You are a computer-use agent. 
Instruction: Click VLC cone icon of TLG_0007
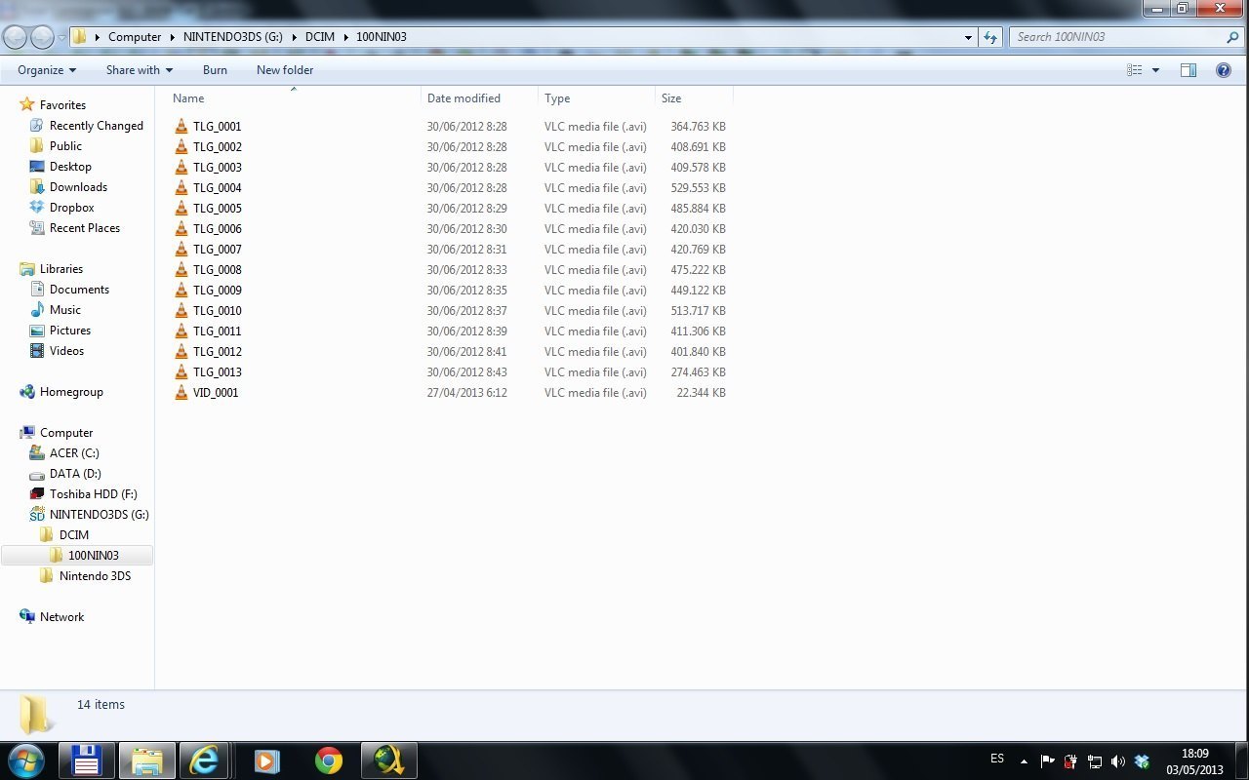coord(181,249)
